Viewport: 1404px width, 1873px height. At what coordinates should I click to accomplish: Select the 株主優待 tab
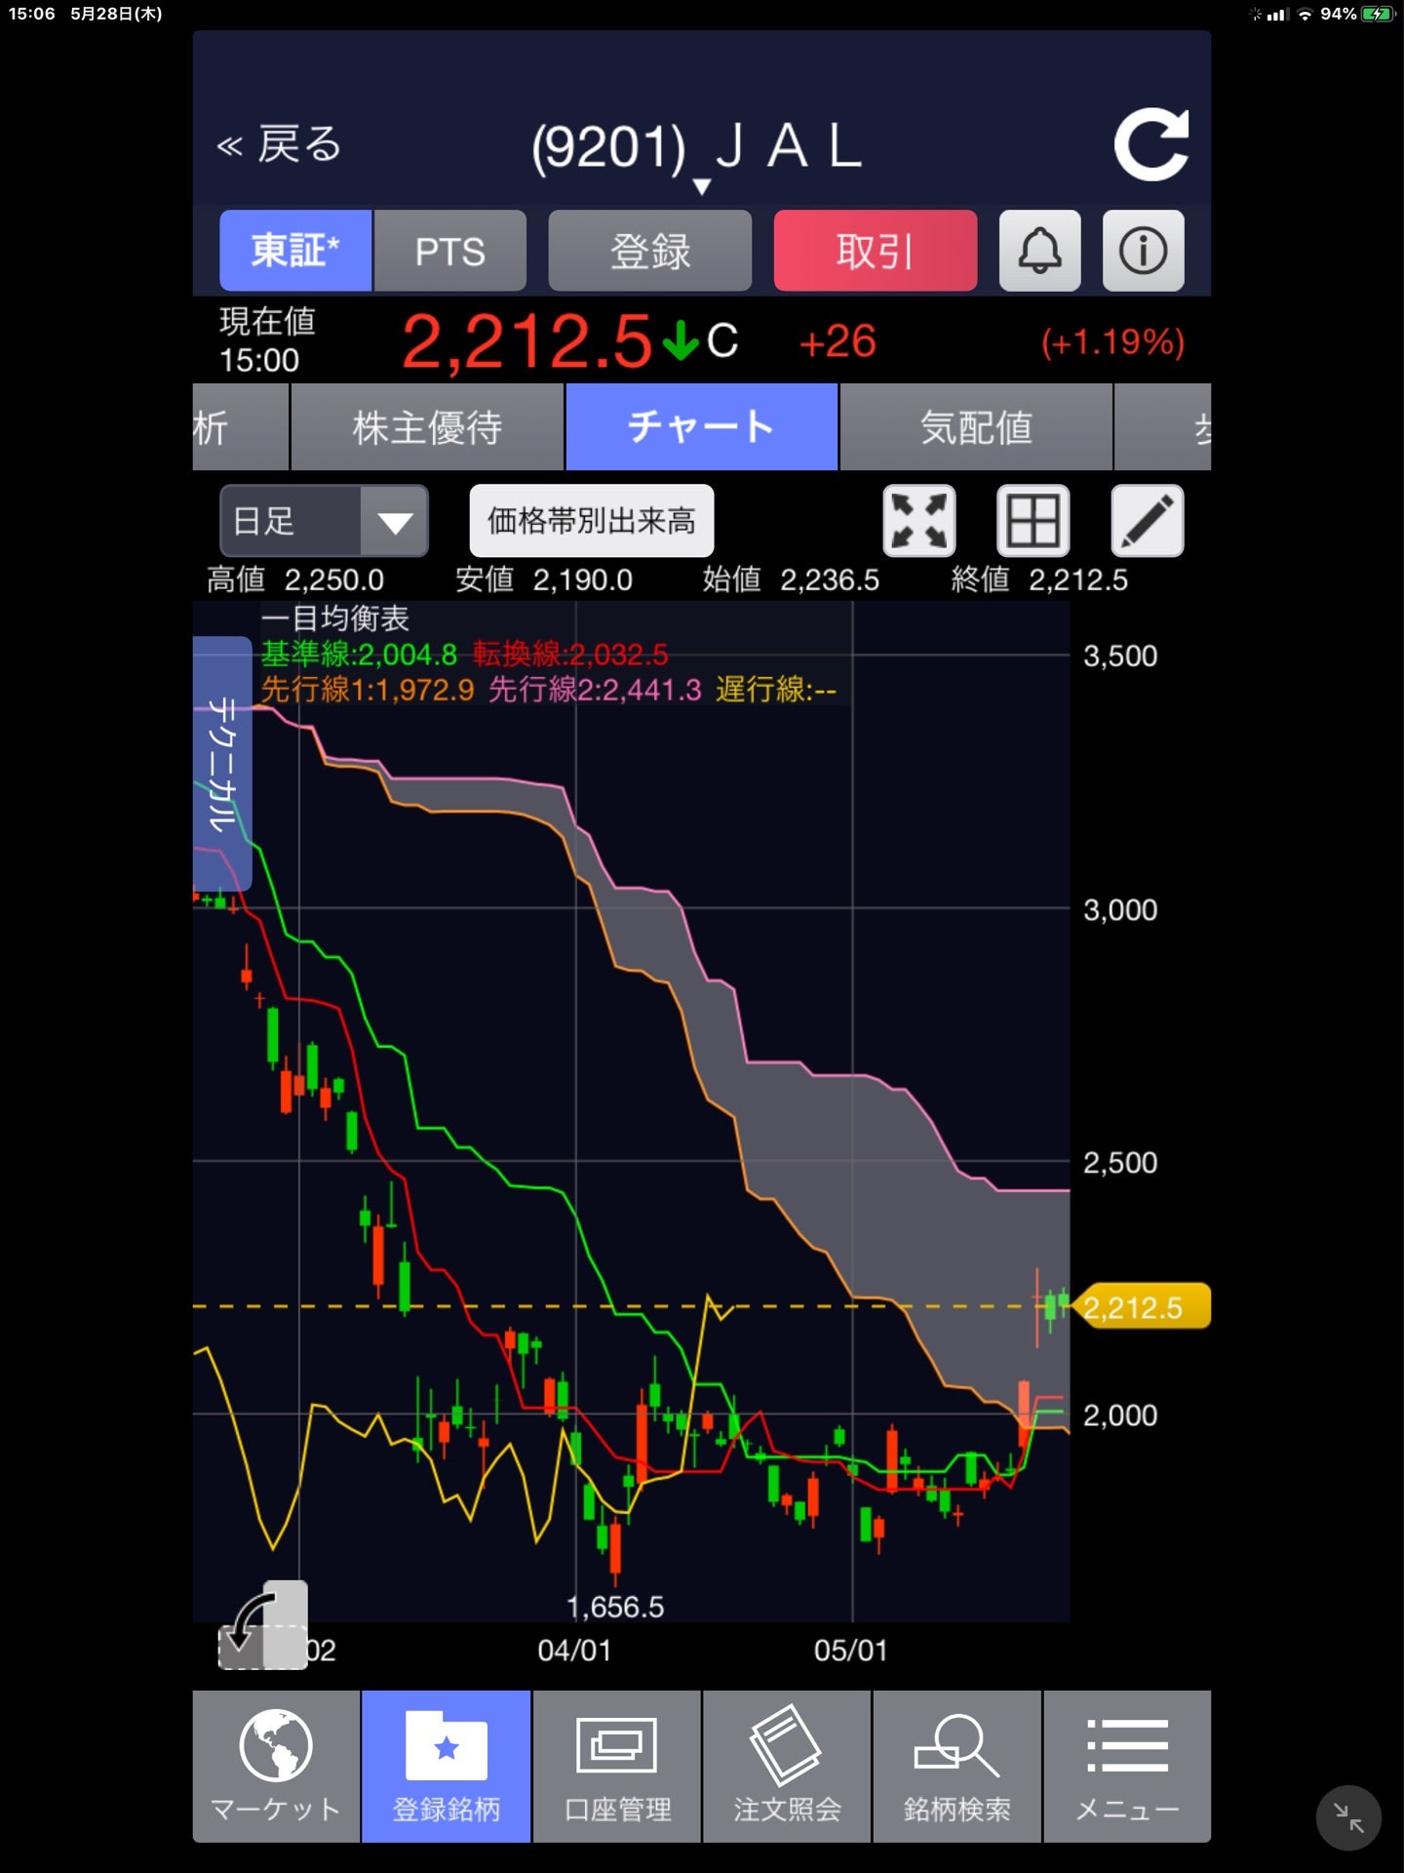[x=427, y=427]
